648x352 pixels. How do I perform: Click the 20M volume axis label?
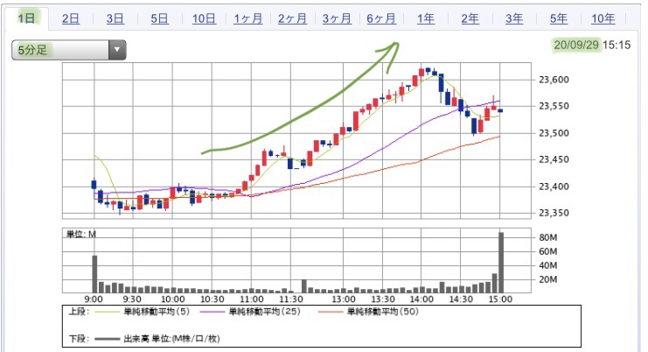pos(548,279)
